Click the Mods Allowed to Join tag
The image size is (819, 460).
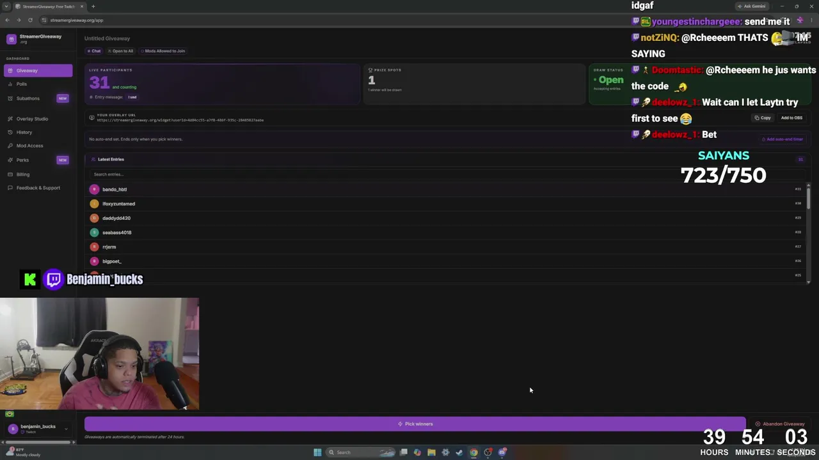tap(163, 51)
